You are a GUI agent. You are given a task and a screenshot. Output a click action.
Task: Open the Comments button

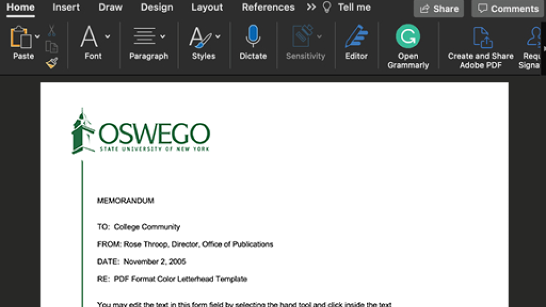tap(508, 9)
